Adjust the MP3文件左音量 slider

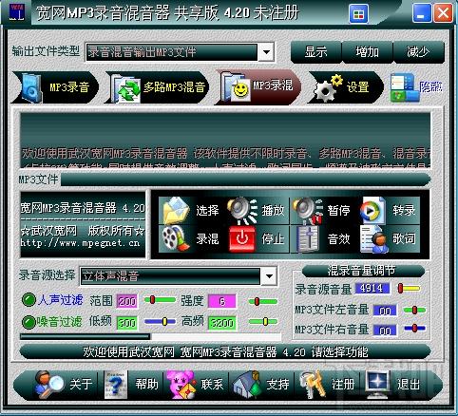(x=414, y=310)
